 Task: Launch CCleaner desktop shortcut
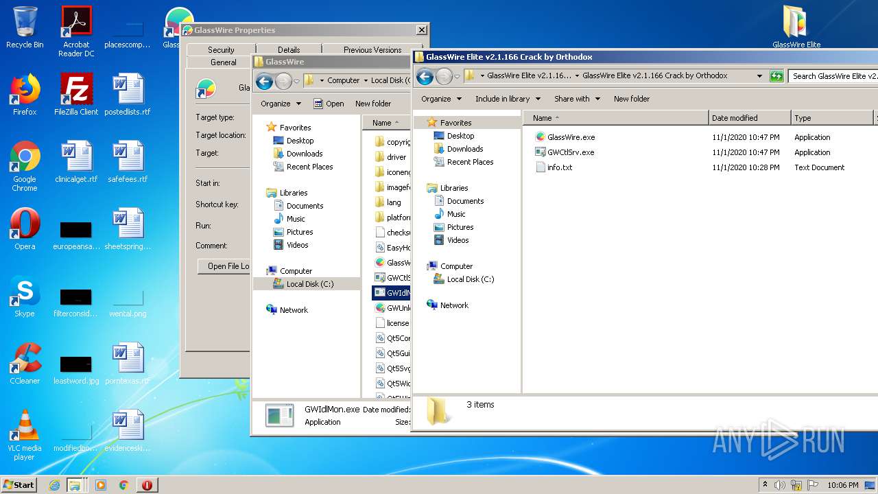pos(25,364)
